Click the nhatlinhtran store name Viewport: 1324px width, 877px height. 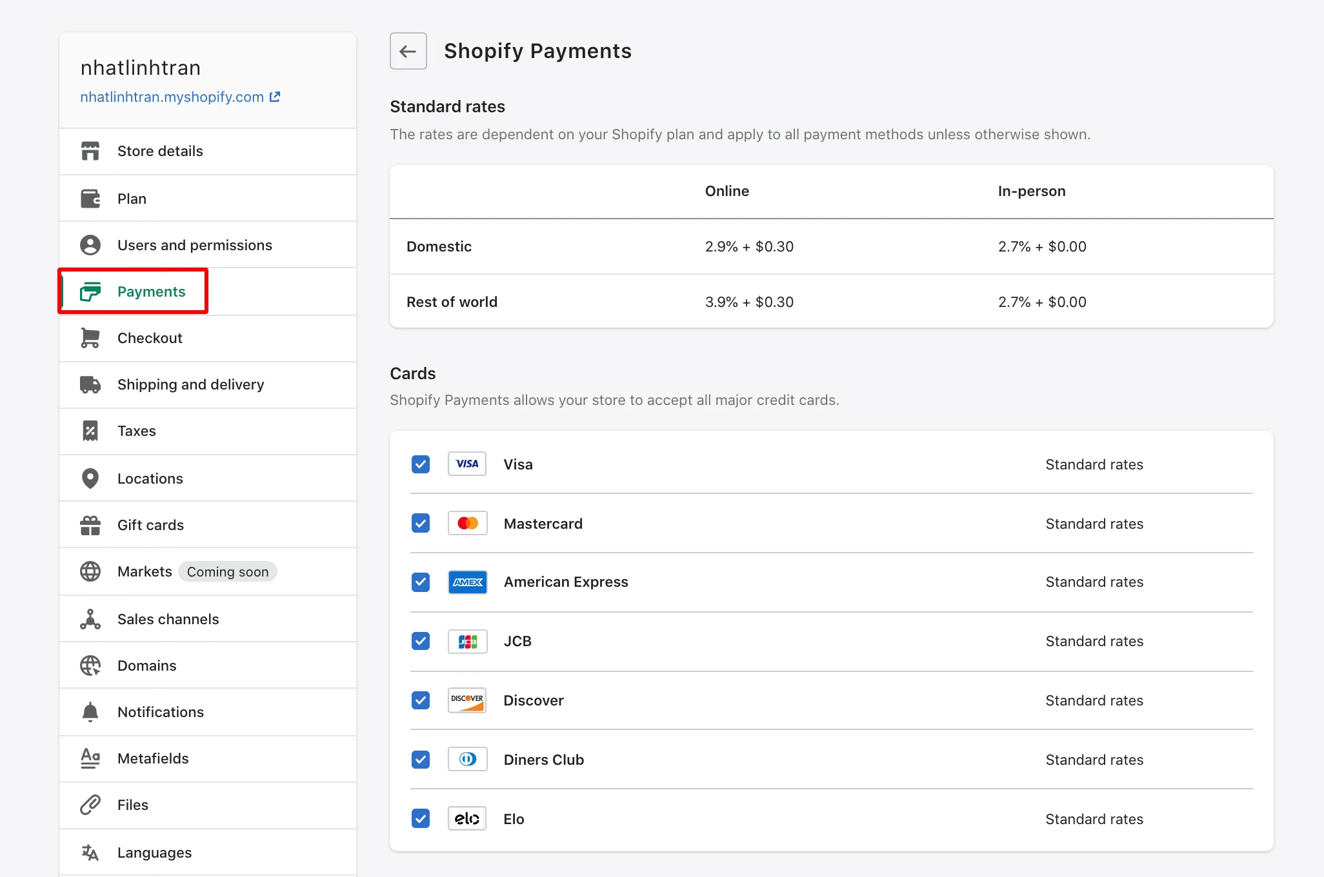(x=141, y=68)
